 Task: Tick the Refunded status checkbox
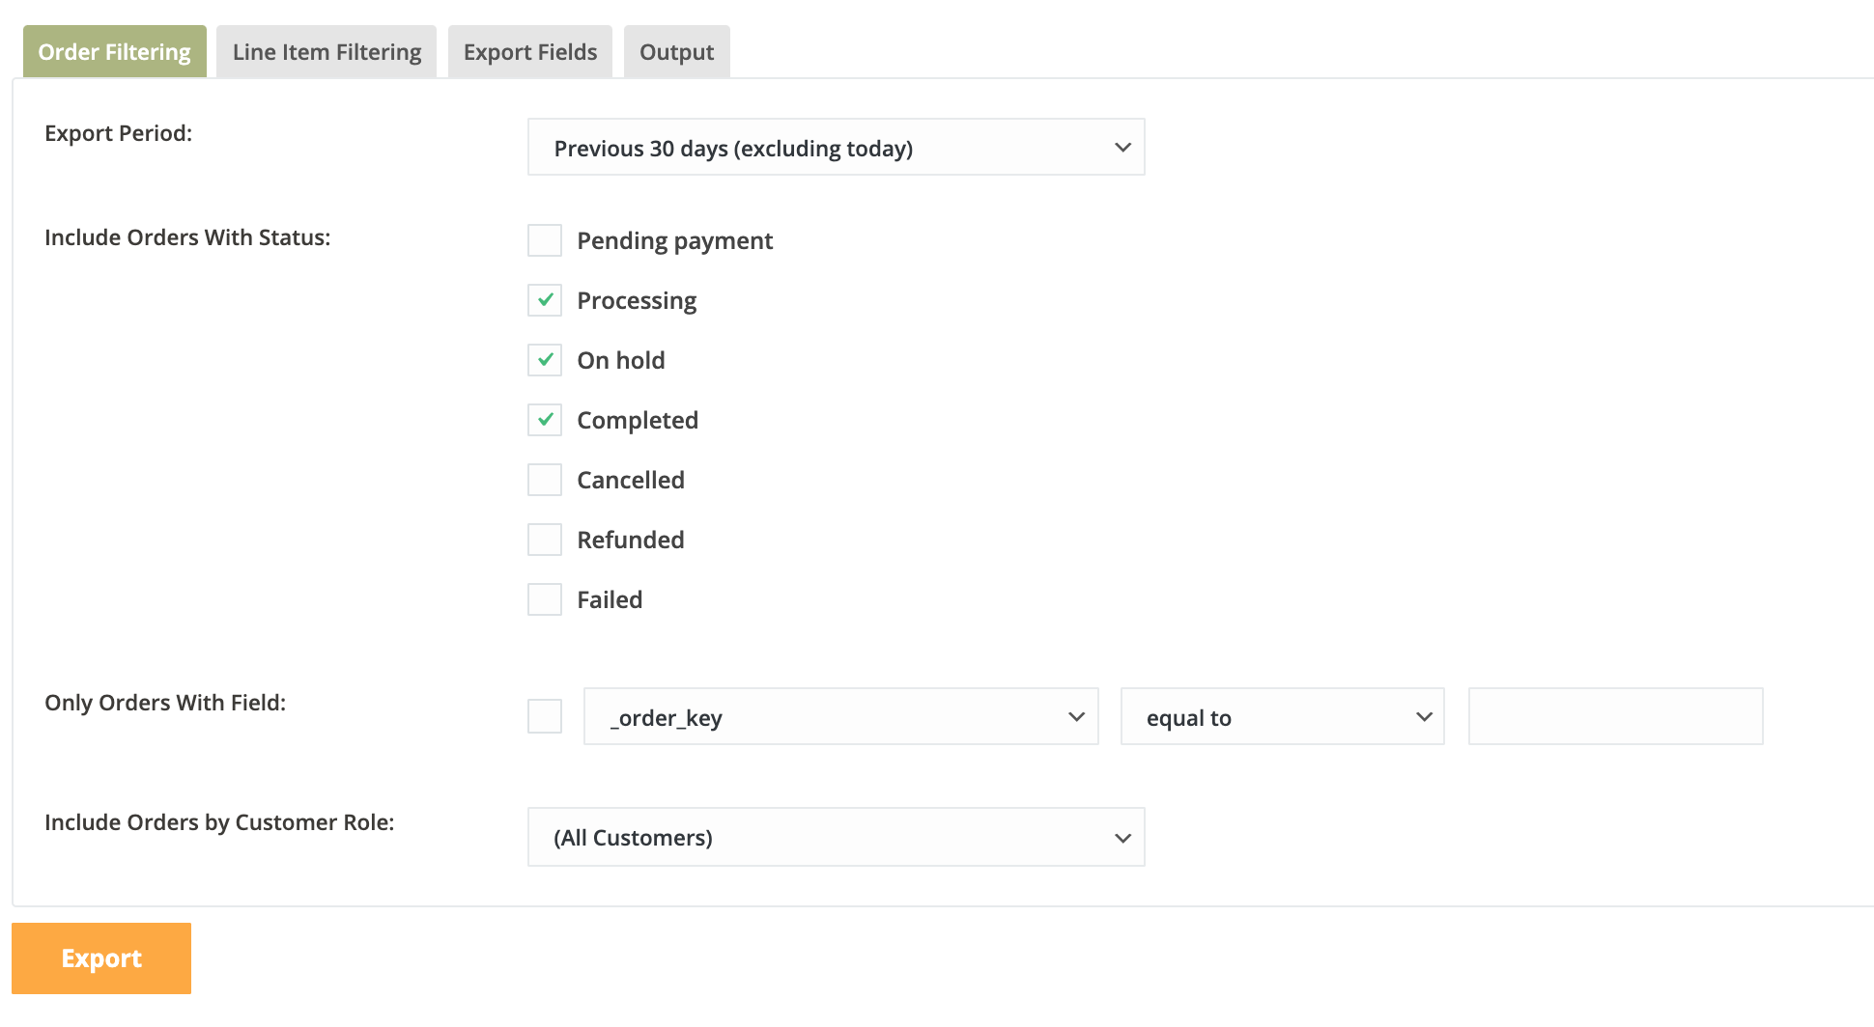[x=545, y=540]
